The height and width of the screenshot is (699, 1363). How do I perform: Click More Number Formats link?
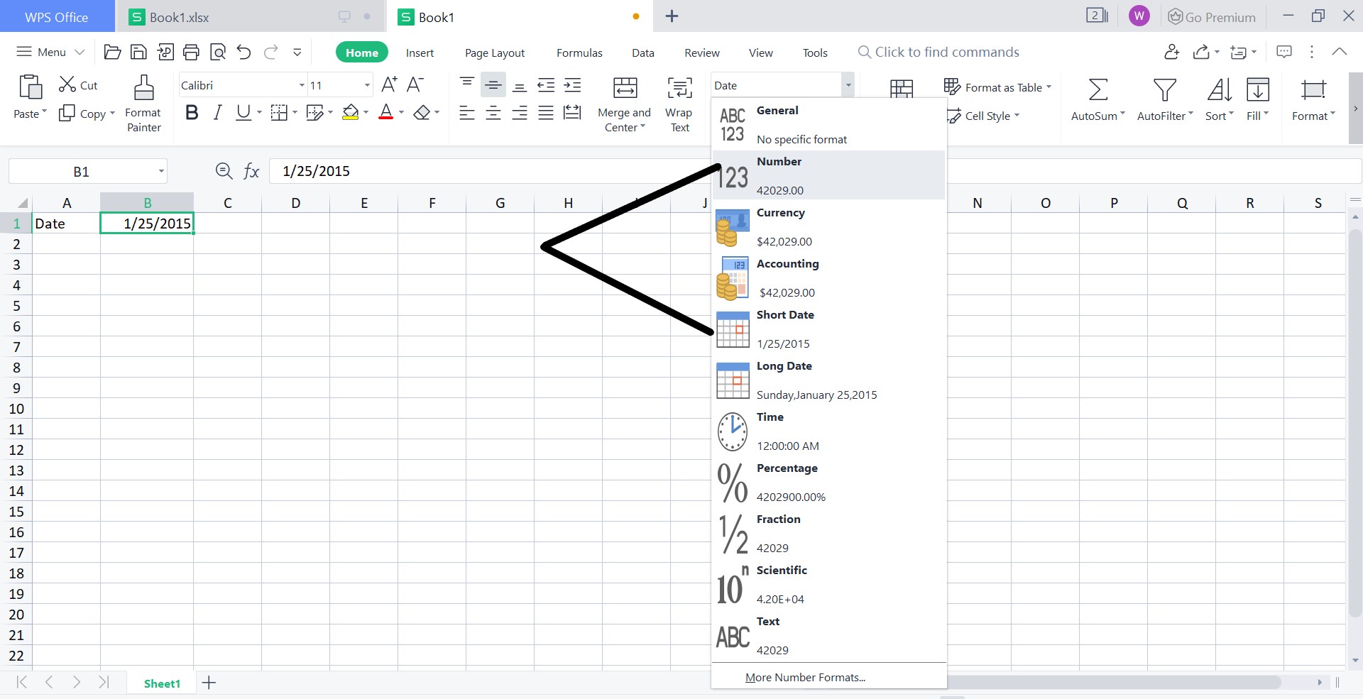805,677
